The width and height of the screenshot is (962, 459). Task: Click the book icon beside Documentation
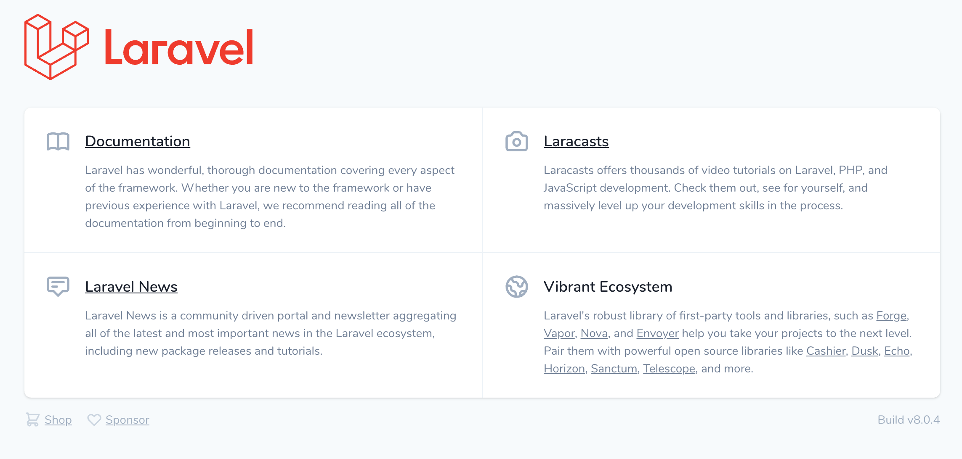point(57,141)
